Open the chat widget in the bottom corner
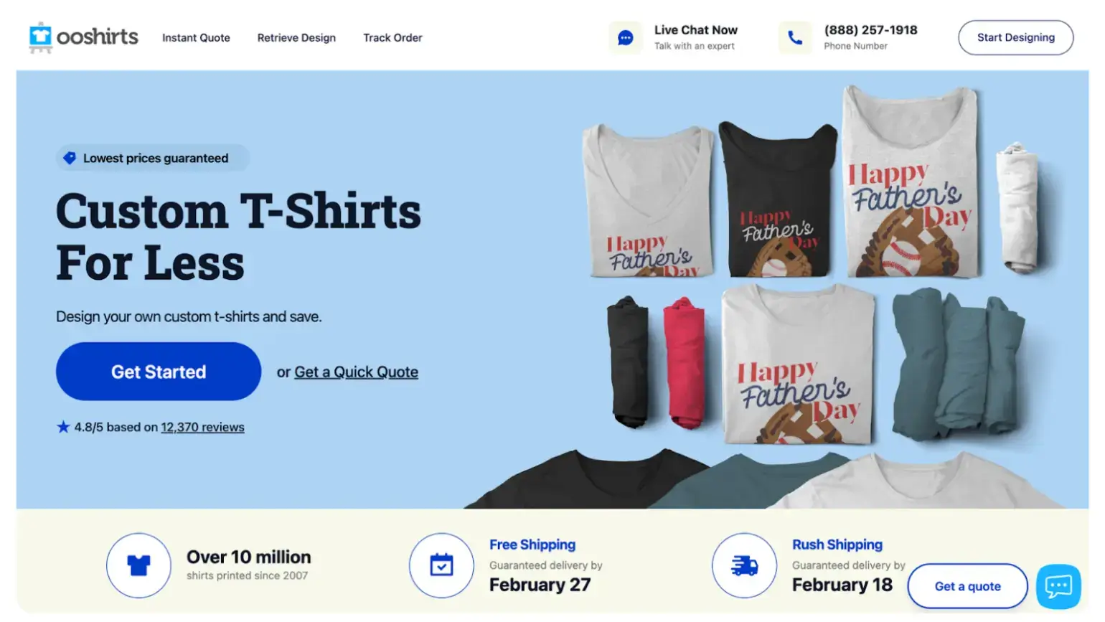This screenshot has width=1105, height=622. pos(1058,586)
